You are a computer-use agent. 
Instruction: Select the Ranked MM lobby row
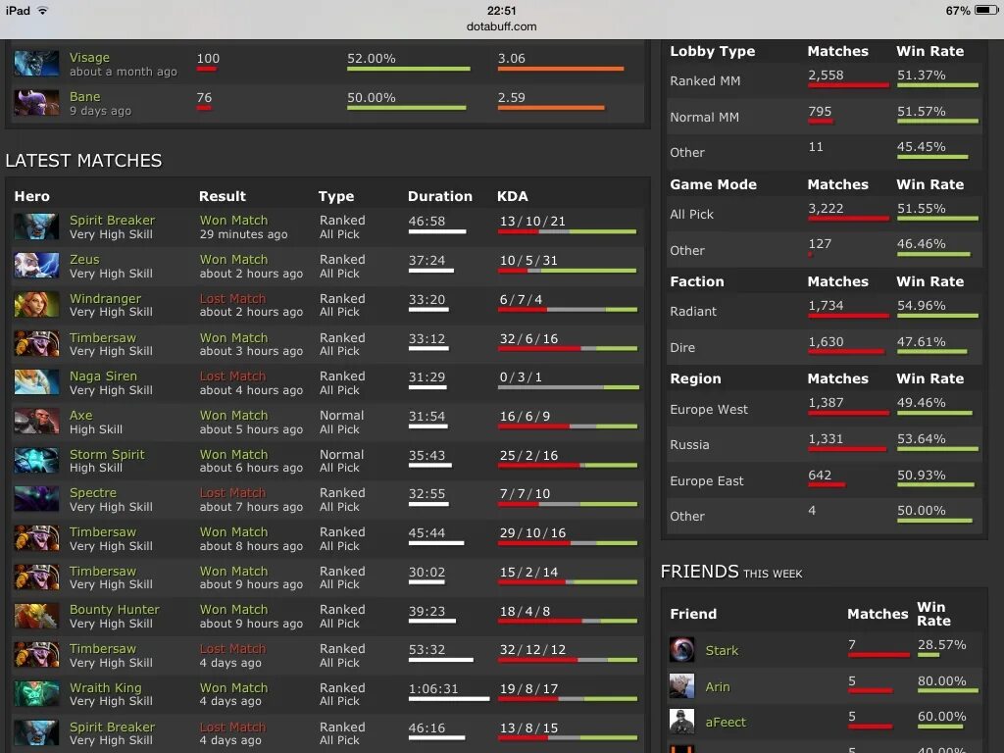824,80
